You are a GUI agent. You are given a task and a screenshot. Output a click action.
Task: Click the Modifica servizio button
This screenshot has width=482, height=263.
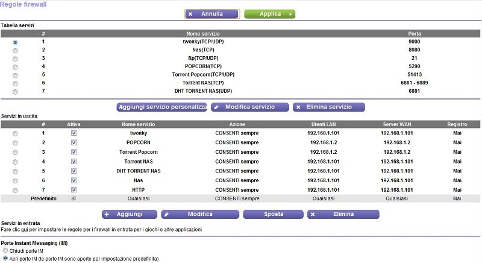point(250,107)
